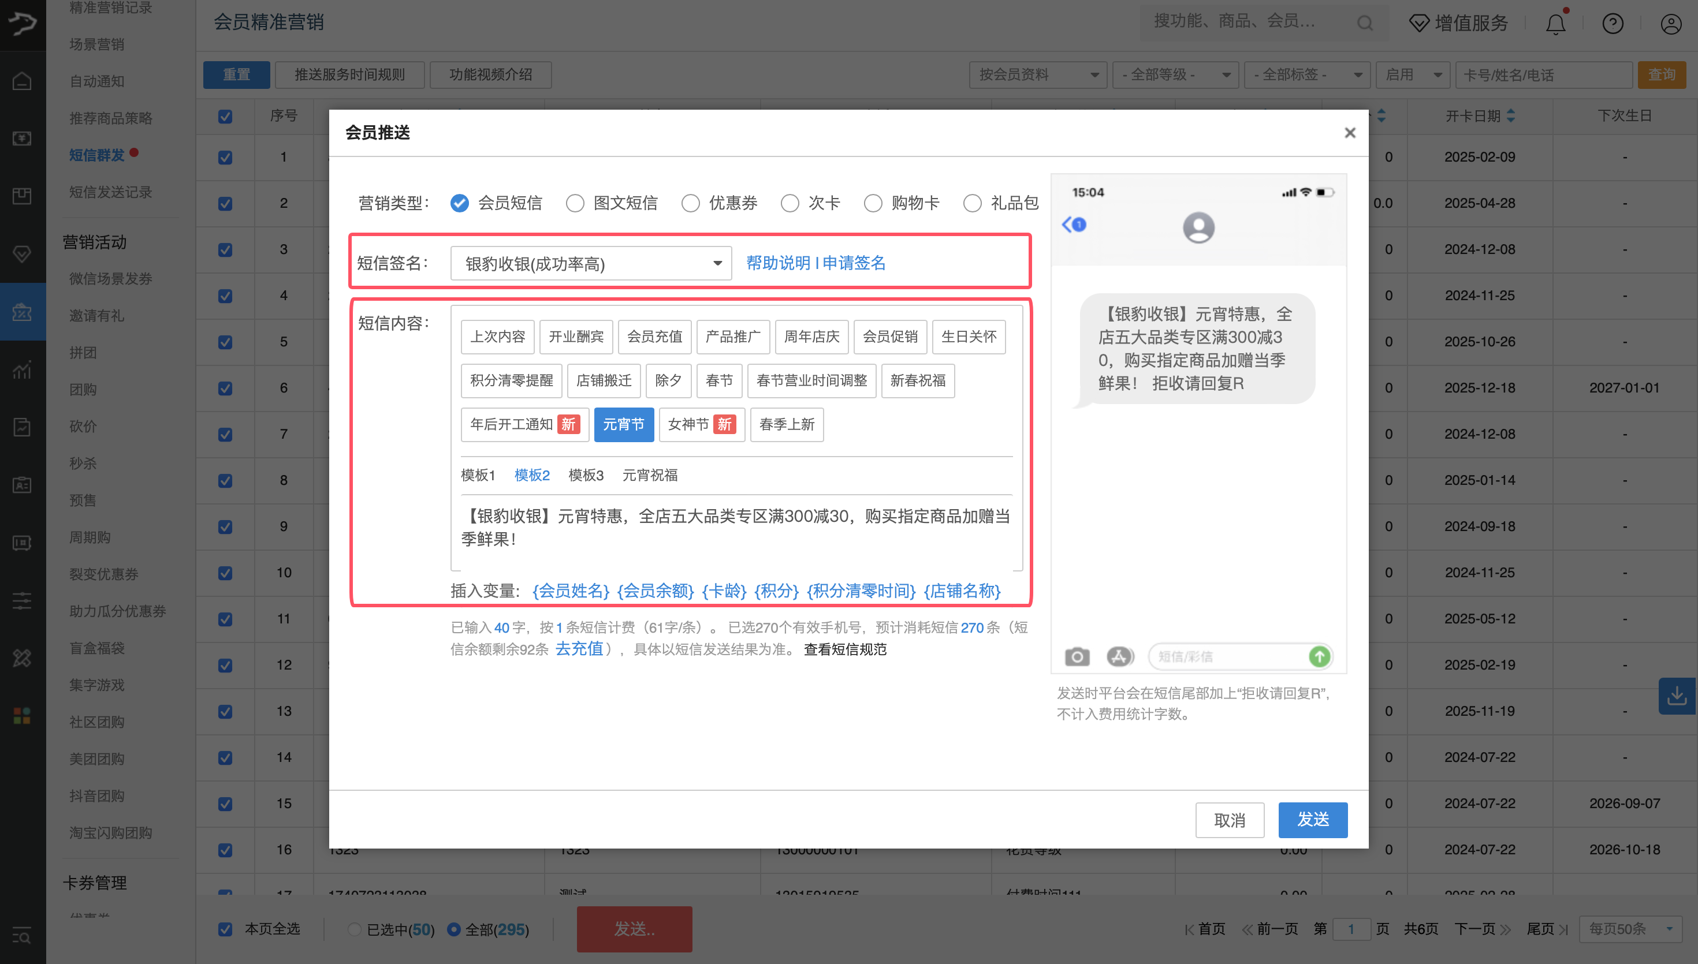Expand the 全部等级 level filter dropdown

(1175, 75)
